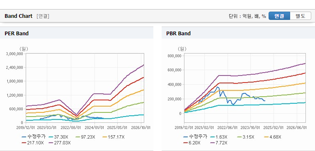Click the 217.10X legend entry
Image resolution: width=315 pixels, height=151 pixels.
(32, 143)
